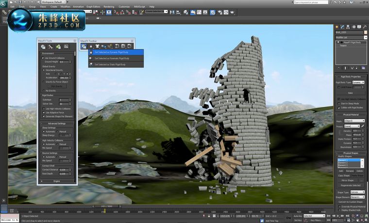Open the Workspace: Default dropdown
The width and height of the screenshot is (369, 223).
55,2
